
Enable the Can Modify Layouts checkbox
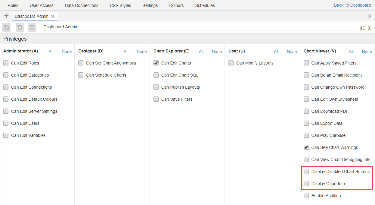[231, 63]
